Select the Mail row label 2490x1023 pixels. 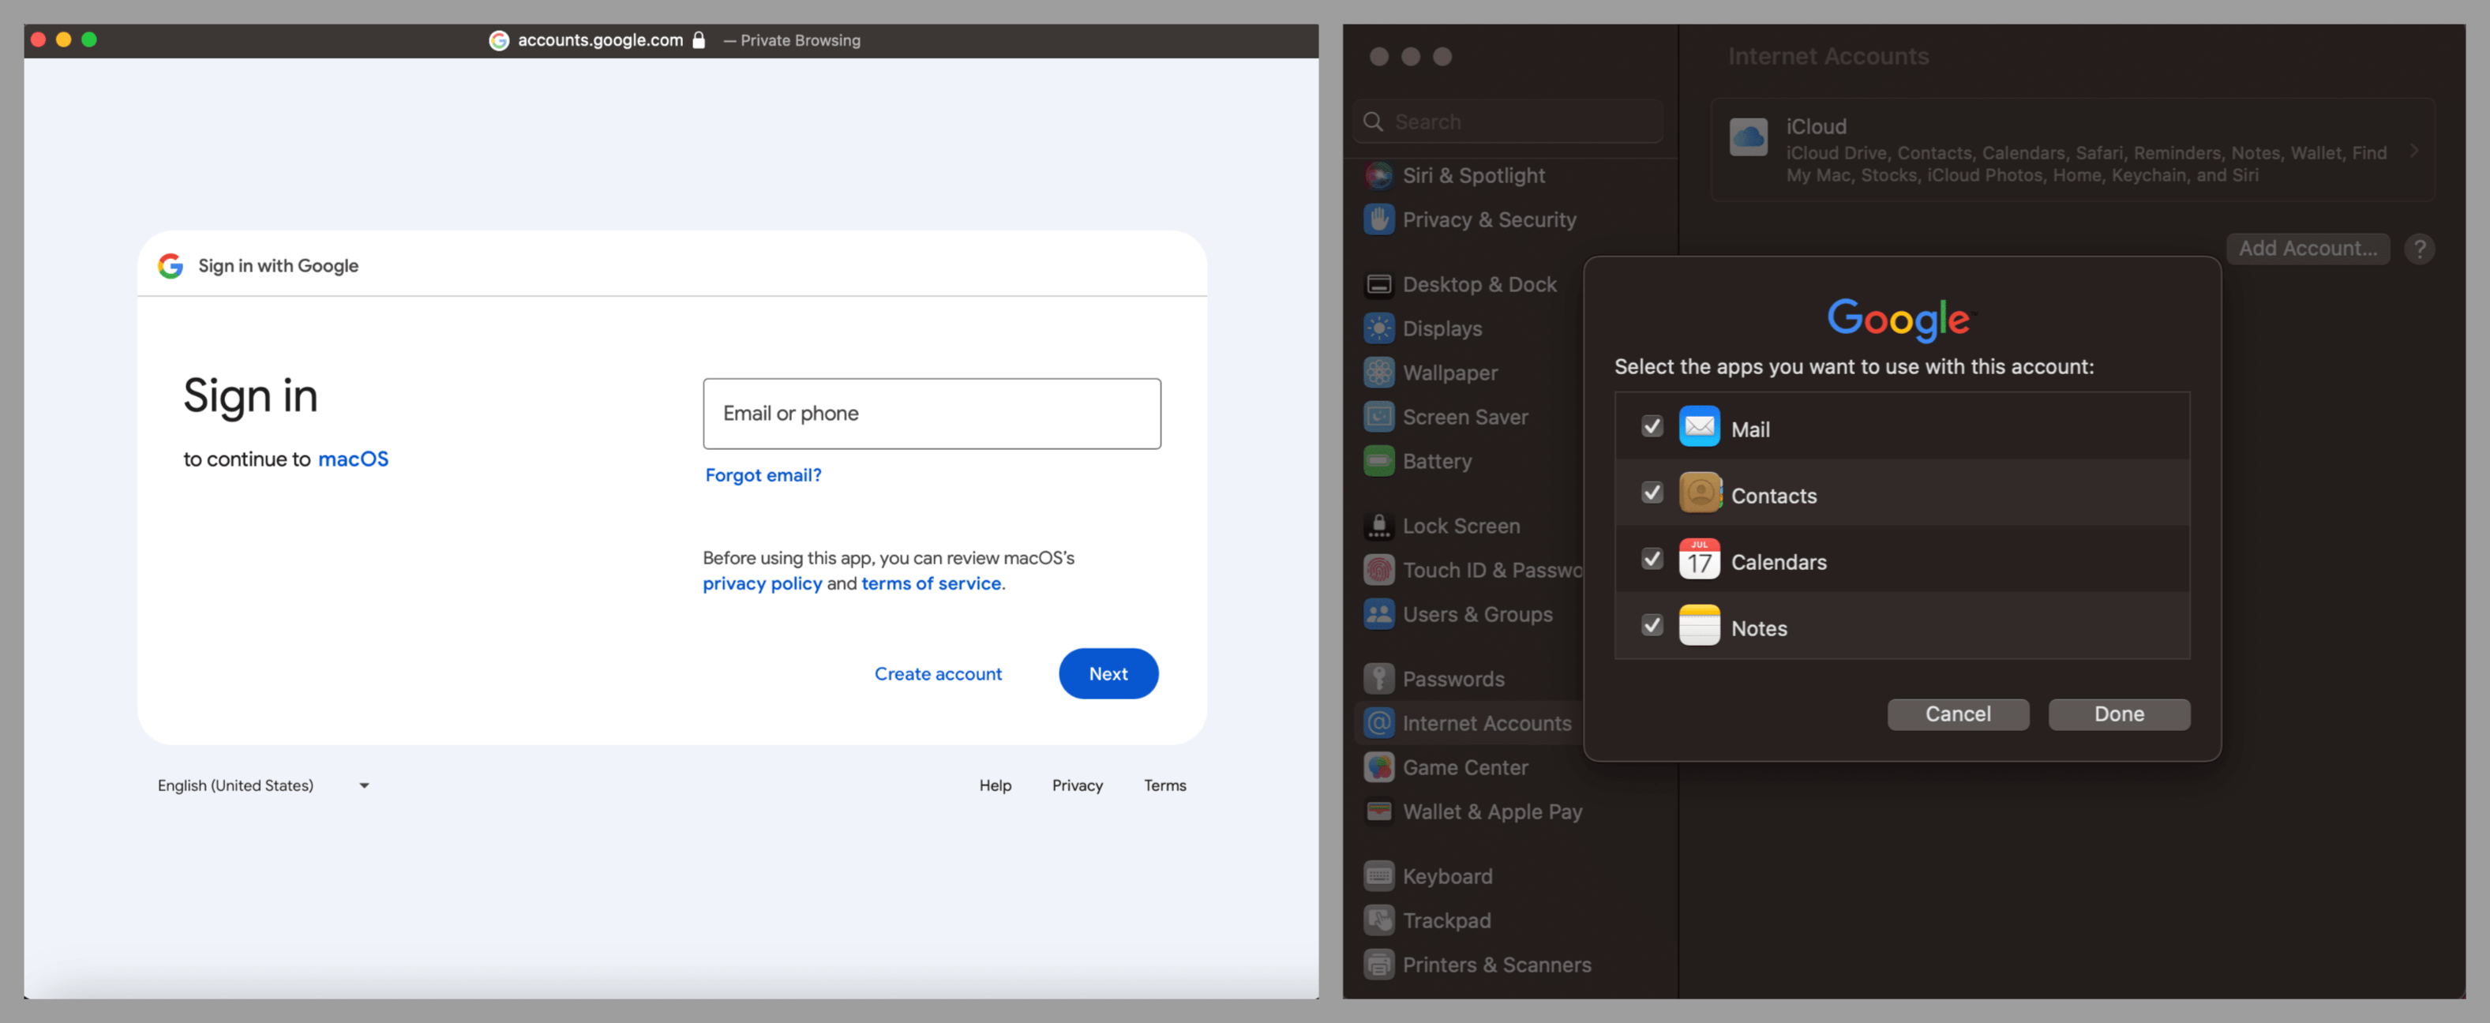[x=1749, y=429]
